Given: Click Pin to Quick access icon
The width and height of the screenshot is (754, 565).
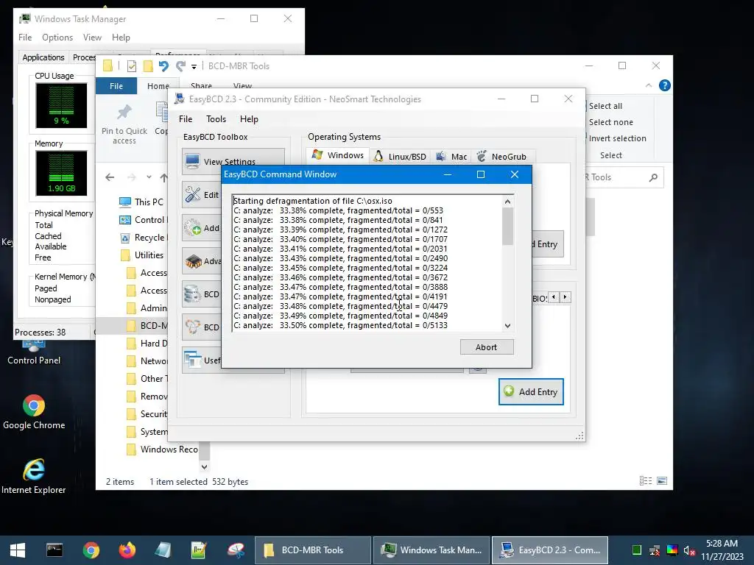Looking at the screenshot, I should (124, 113).
